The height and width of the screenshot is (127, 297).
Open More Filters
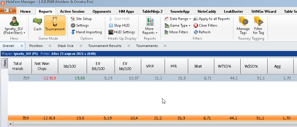[176, 32]
